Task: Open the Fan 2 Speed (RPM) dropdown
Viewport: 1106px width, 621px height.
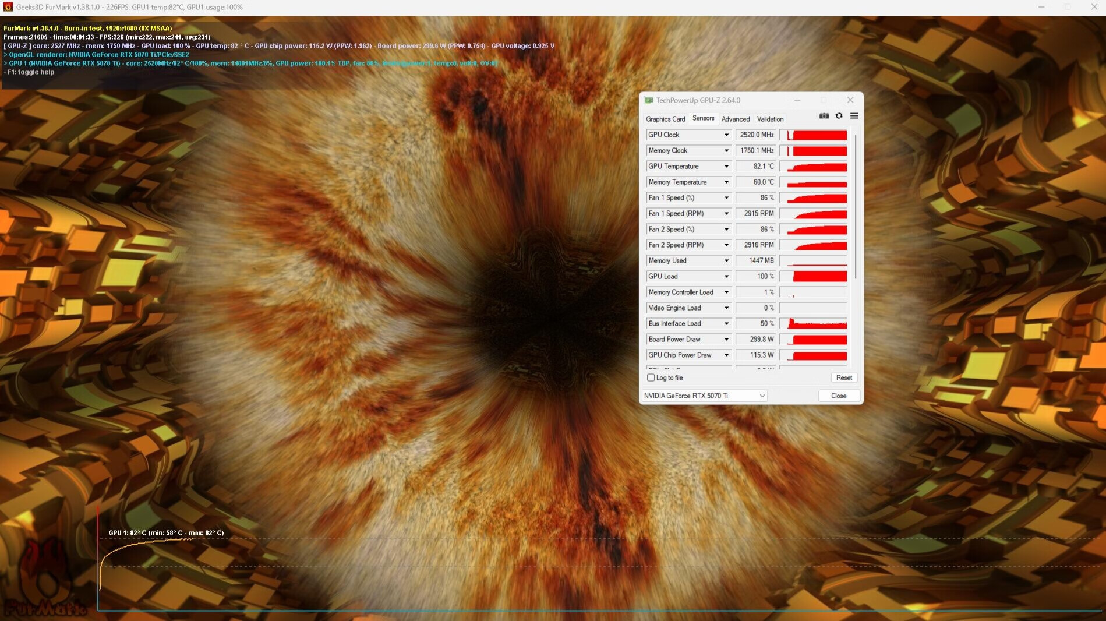Action: (726, 245)
